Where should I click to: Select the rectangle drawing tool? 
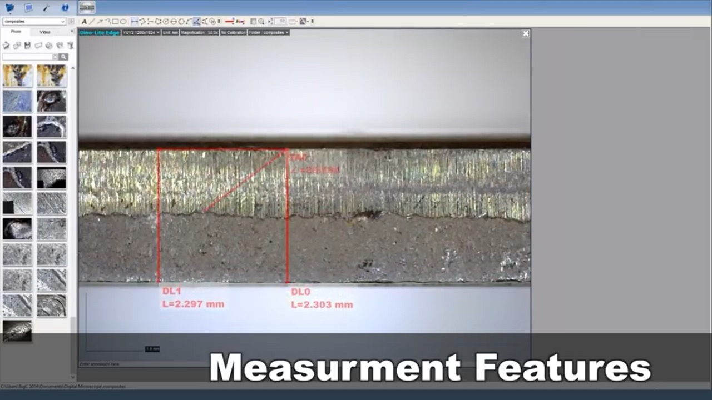click(115, 22)
